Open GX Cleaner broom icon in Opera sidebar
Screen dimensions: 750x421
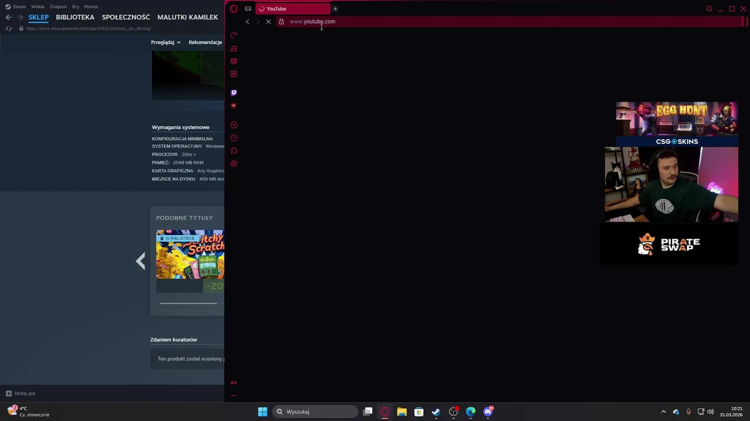point(234,49)
